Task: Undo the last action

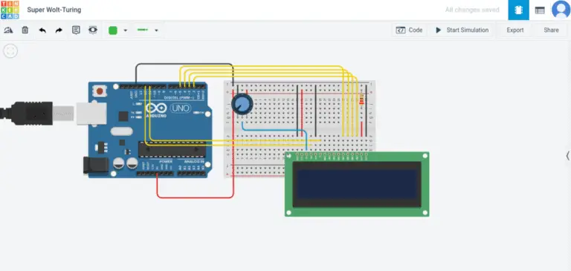Action: [42, 30]
